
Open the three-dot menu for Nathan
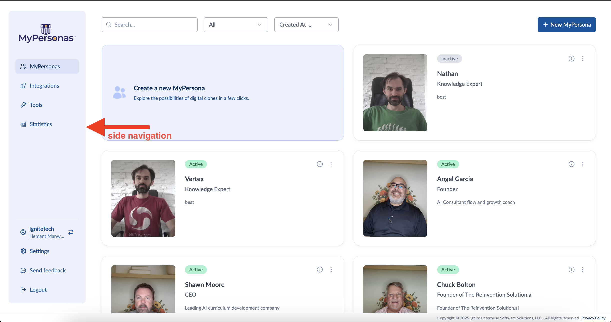(583, 59)
